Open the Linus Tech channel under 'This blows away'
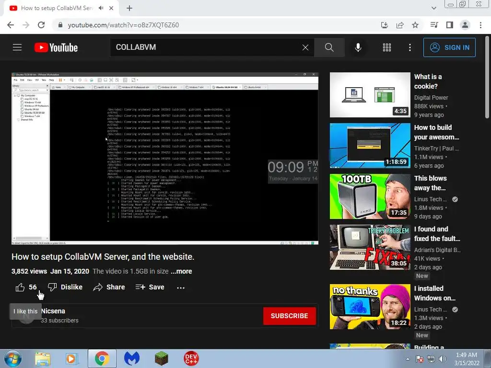Screen dimensions: 491x368 430,199
